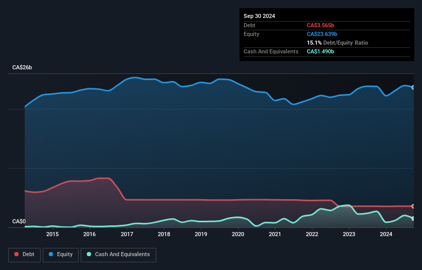Select the 2023 x-axis label
This screenshot has height=270, width=422.
349,234
